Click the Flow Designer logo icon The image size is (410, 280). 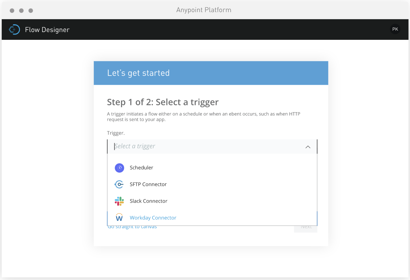click(x=14, y=30)
